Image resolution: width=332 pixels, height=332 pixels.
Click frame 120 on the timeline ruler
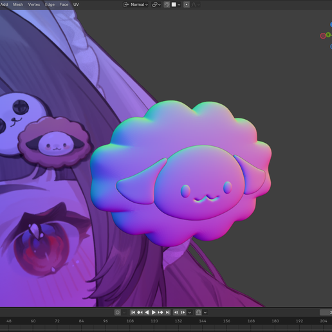coord(154,321)
